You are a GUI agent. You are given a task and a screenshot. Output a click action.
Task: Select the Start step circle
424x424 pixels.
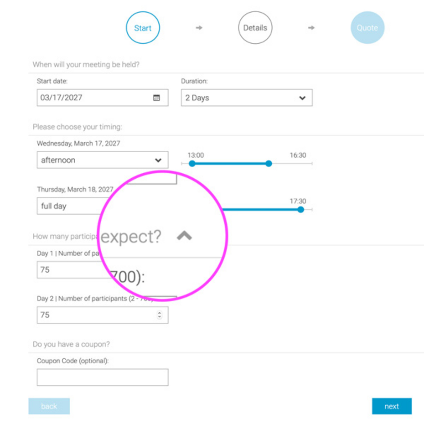(x=143, y=27)
